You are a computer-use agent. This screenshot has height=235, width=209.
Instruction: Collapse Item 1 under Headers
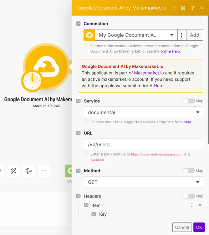tap(86, 205)
